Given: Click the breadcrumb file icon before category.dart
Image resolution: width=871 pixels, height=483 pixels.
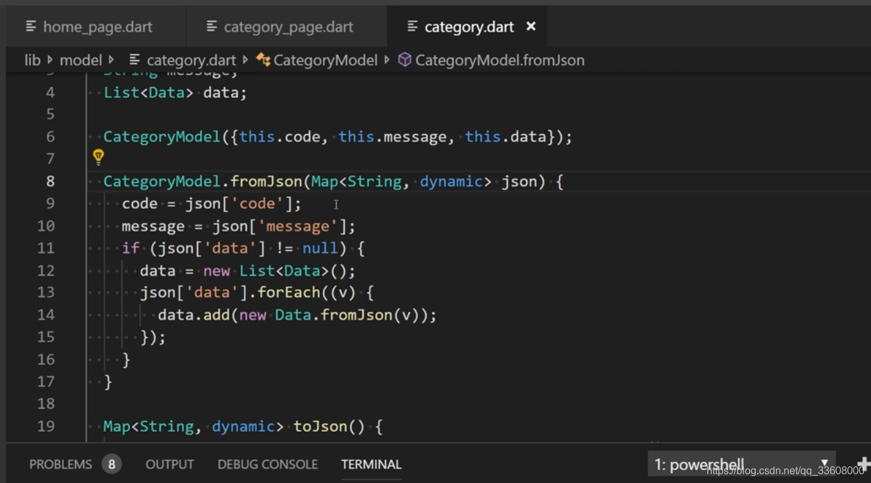Looking at the screenshot, I should point(135,60).
